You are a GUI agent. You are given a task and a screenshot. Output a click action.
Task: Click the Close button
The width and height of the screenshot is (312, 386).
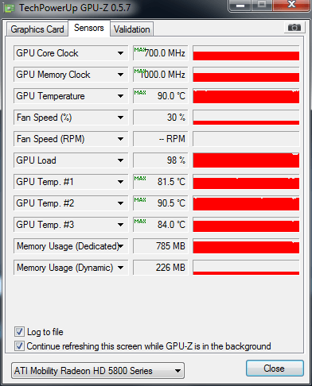(x=275, y=369)
